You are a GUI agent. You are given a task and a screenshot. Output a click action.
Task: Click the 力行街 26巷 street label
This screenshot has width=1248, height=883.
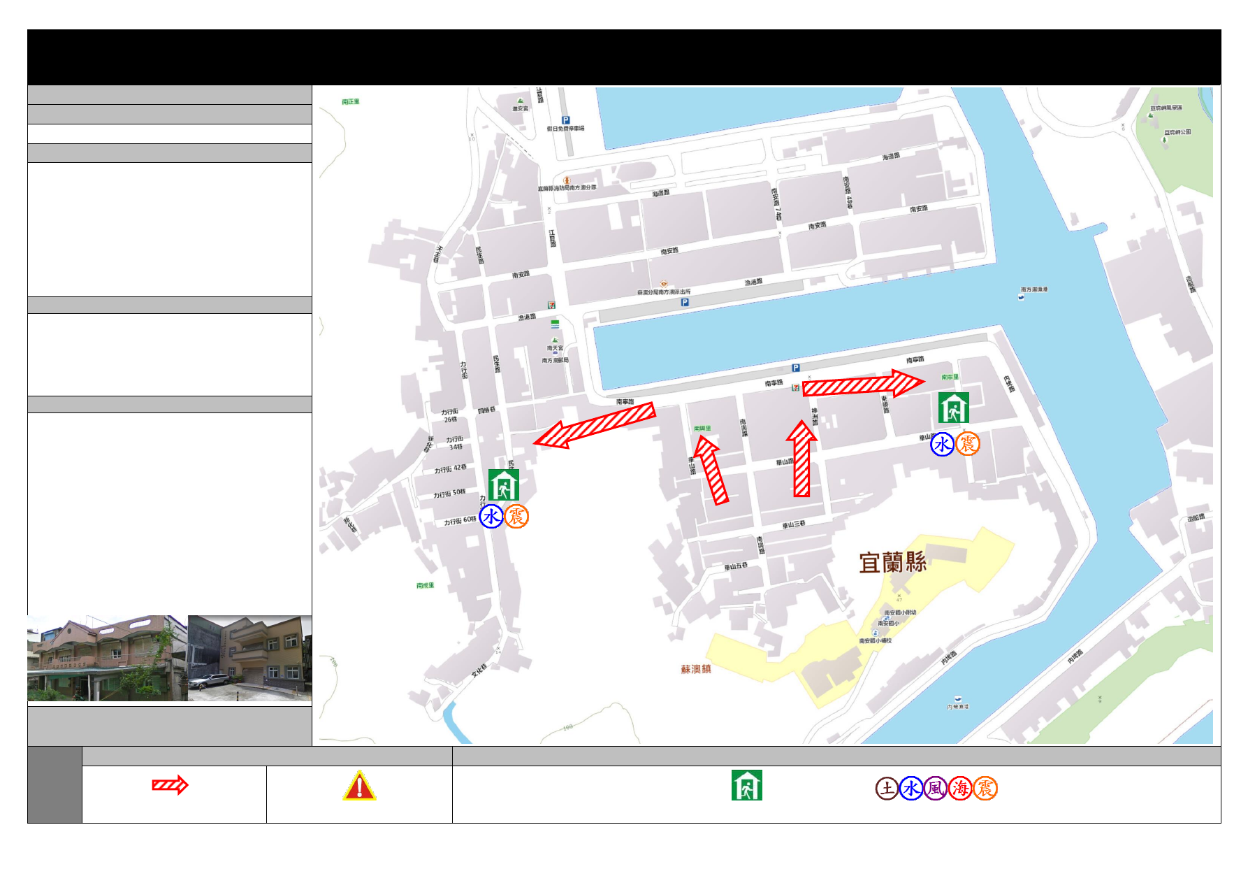[x=450, y=415]
